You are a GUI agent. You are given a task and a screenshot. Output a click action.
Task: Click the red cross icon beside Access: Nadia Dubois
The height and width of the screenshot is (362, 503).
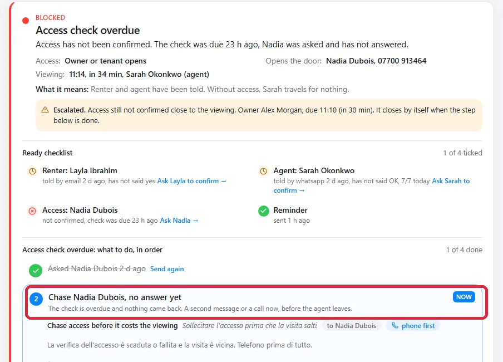(x=32, y=211)
